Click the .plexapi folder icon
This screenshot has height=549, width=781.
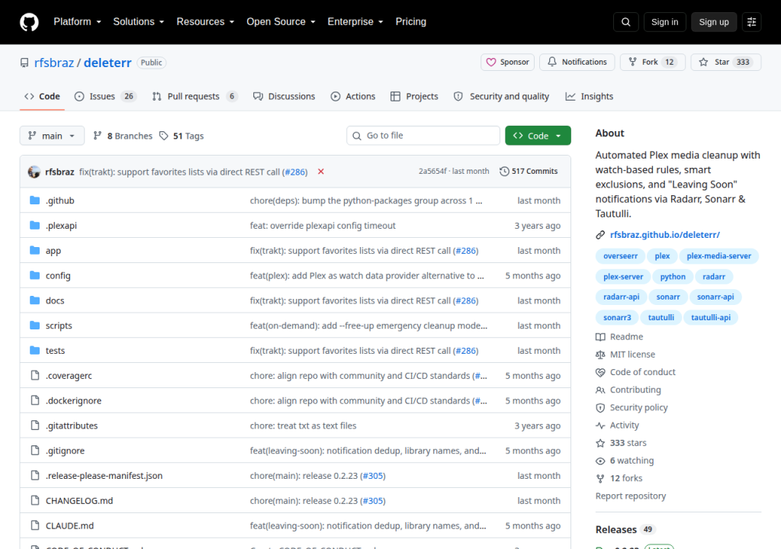(x=34, y=225)
